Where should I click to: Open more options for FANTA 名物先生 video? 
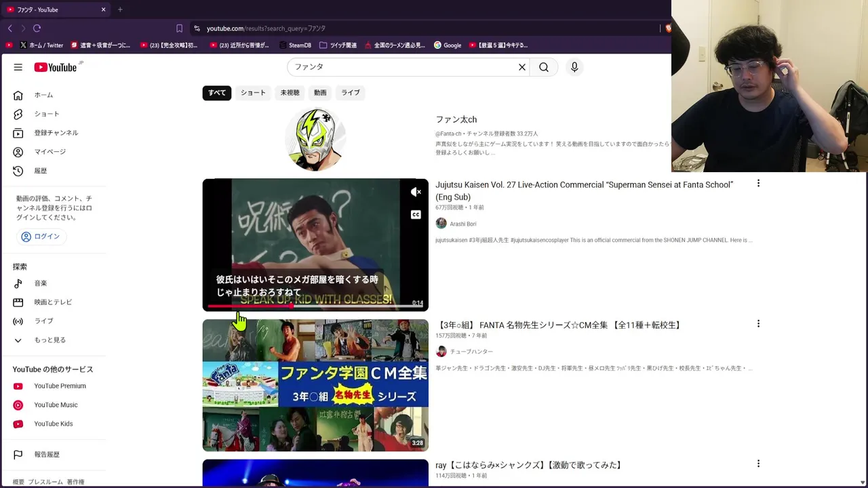[758, 324]
